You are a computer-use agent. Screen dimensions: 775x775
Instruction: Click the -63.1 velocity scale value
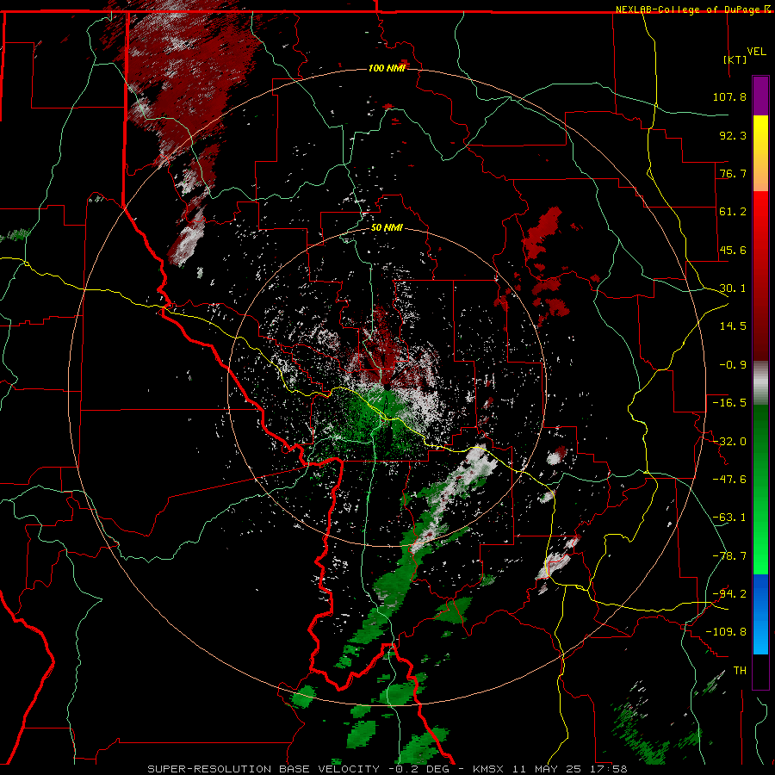click(x=729, y=518)
